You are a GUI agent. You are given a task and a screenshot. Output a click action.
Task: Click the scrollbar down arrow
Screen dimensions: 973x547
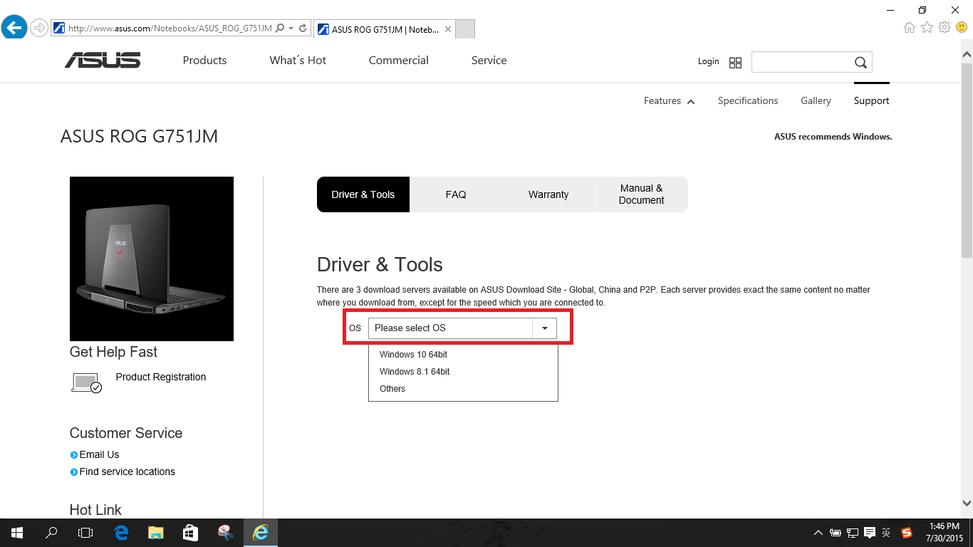coord(967,503)
